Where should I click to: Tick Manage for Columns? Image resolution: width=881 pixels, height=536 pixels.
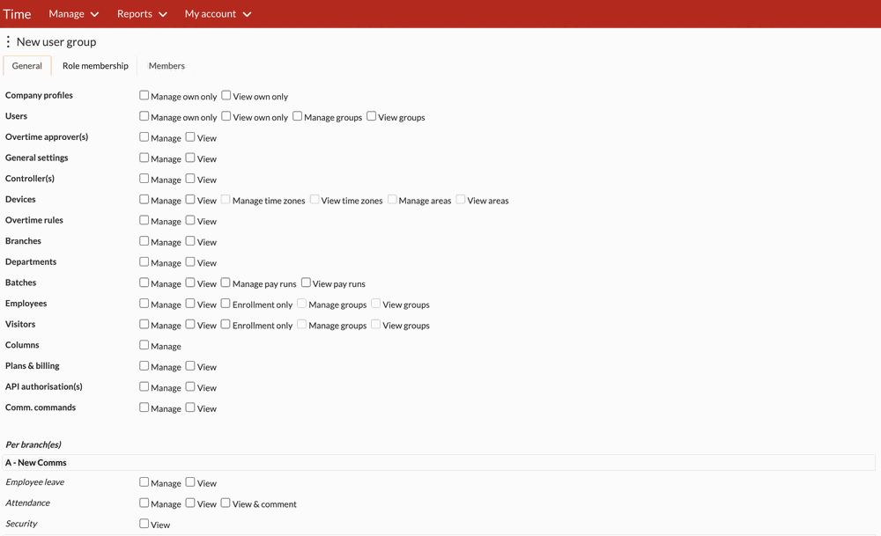point(144,345)
